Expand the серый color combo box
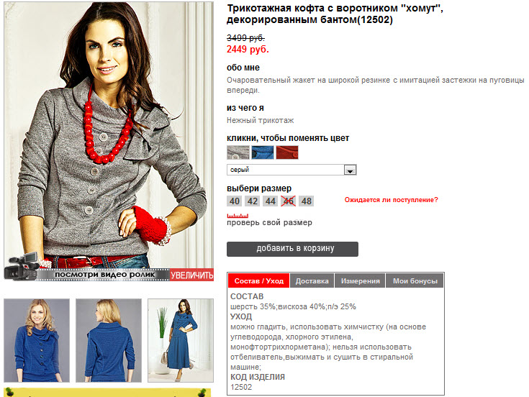The width and height of the screenshot is (529, 397). click(x=291, y=170)
